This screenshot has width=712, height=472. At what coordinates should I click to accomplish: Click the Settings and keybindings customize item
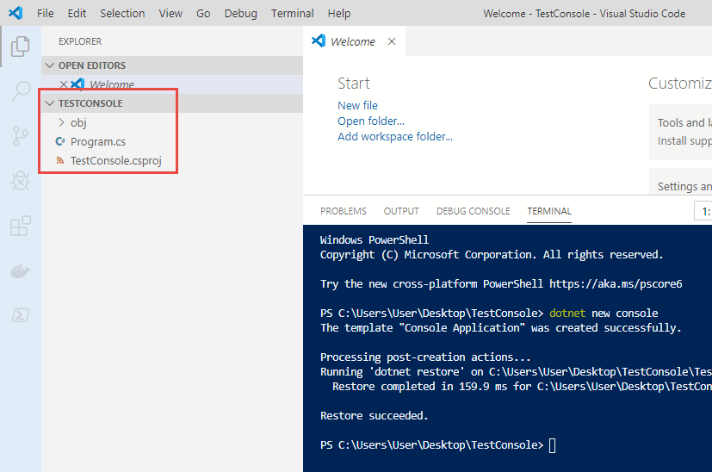pos(681,182)
